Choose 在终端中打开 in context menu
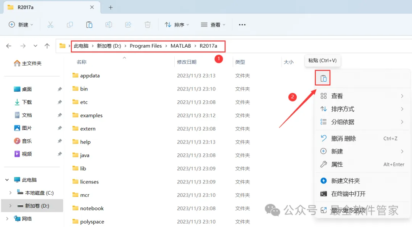The height and width of the screenshot is (227, 412). coord(362,194)
